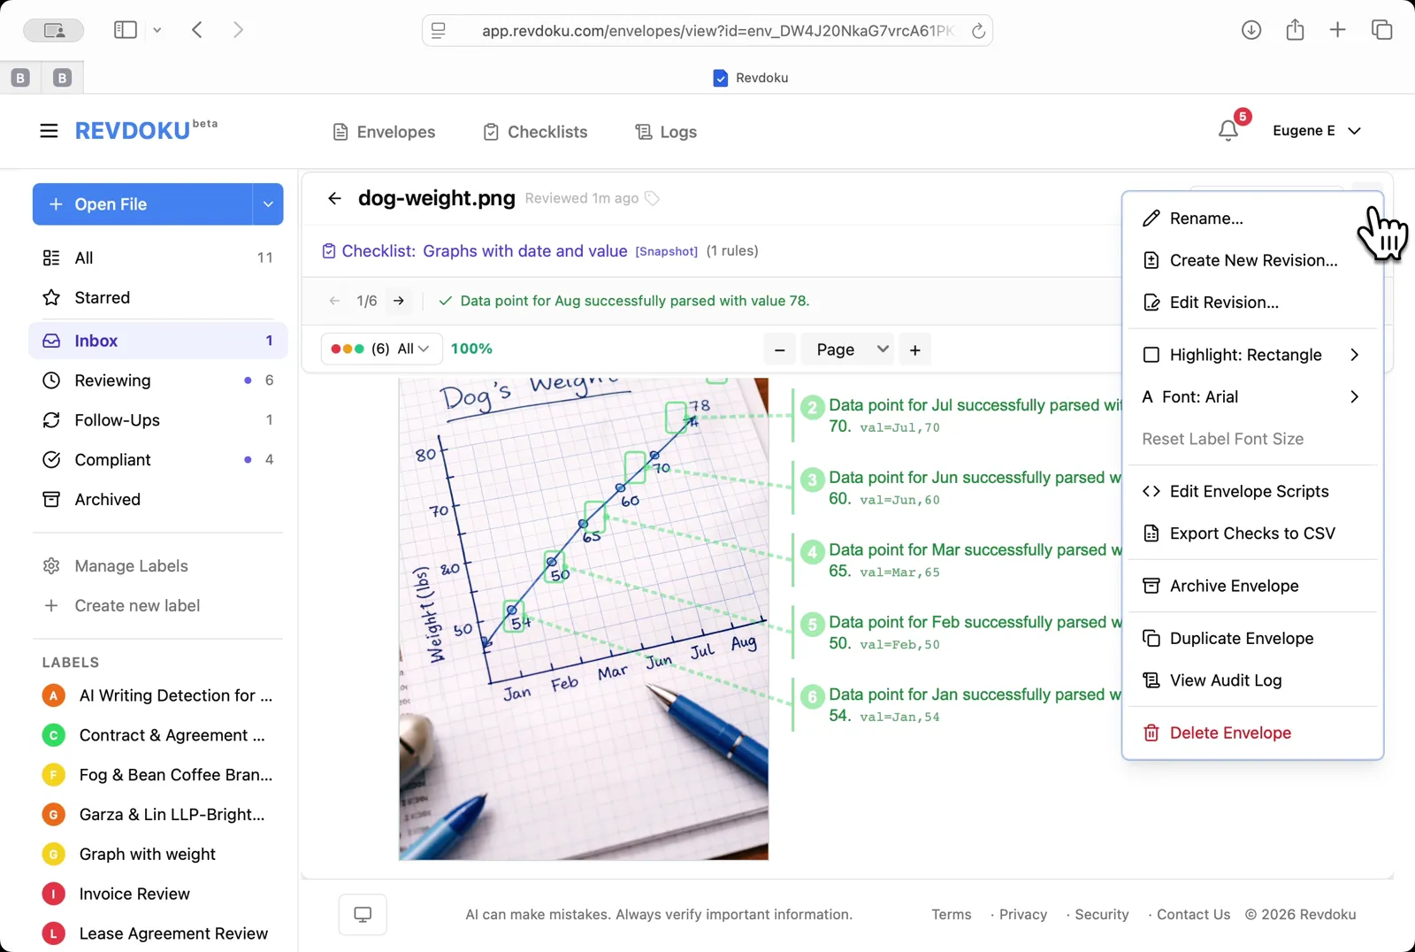Viewport: 1415px width, 952px height.
Task: Go to next check with the right arrow
Action: (399, 301)
